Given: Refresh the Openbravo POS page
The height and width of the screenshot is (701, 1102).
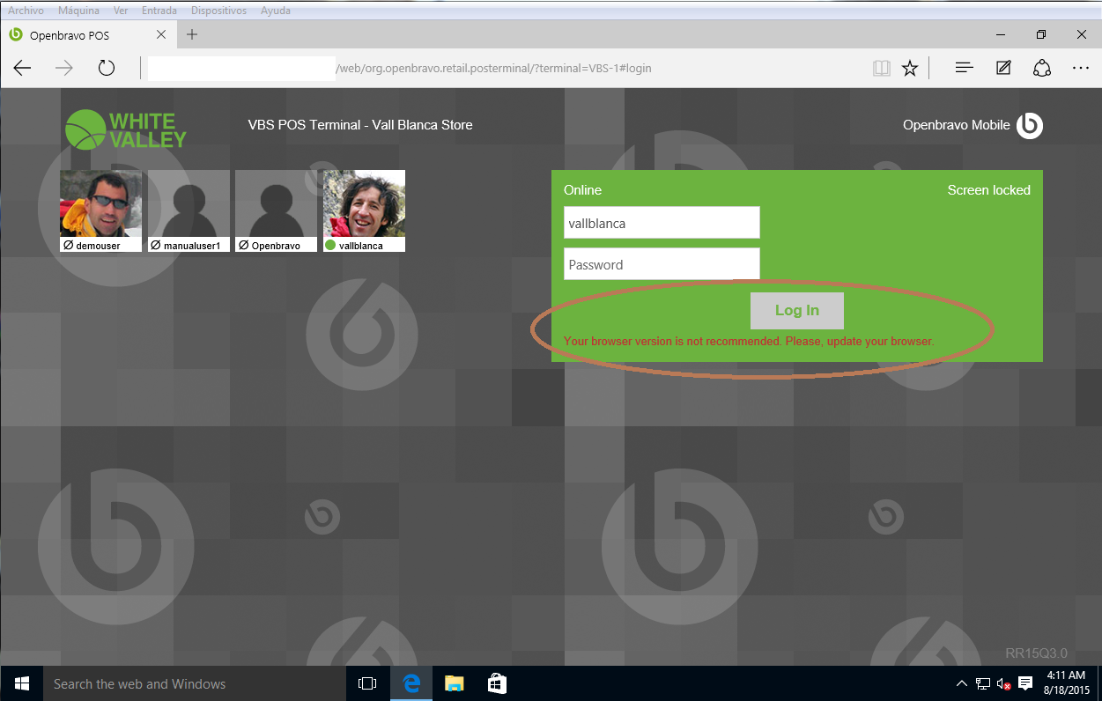Looking at the screenshot, I should coord(107,68).
